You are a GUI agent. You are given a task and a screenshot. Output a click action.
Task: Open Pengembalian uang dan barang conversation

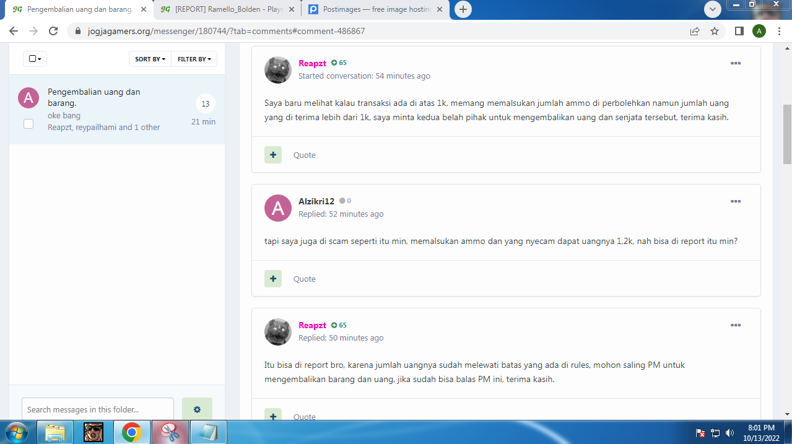tap(94, 97)
